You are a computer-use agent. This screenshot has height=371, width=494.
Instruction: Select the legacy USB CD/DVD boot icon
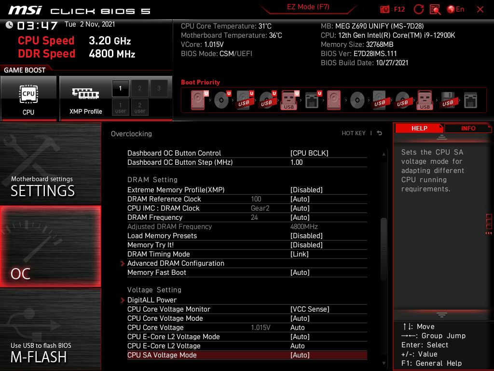[403, 100]
